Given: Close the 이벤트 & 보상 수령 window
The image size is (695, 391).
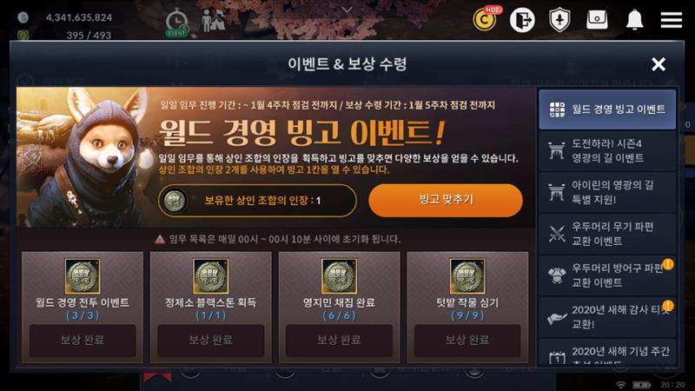Looking at the screenshot, I should (x=659, y=64).
